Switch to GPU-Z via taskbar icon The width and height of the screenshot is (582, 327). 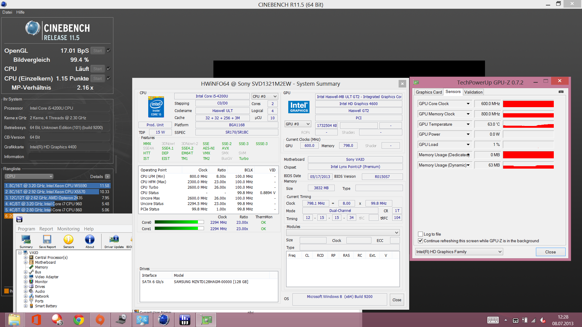coord(206,320)
